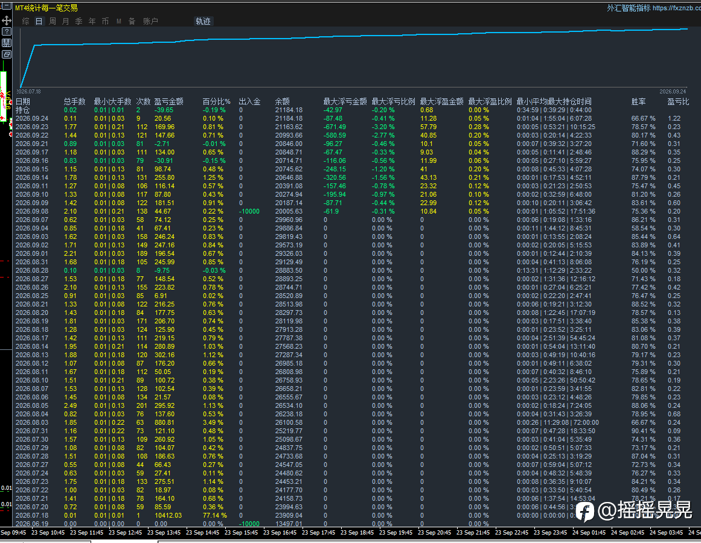Click the 百分比% column header
This screenshot has width=701, height=543.
[x=216, y=101]
